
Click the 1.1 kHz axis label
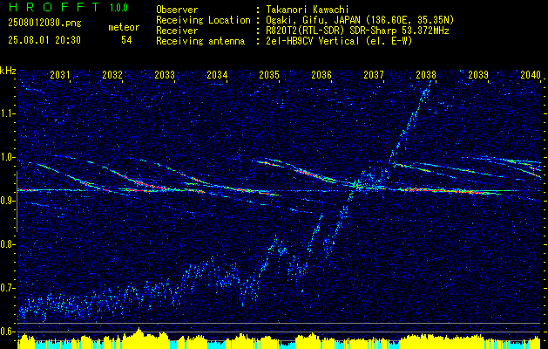(7, 113)
